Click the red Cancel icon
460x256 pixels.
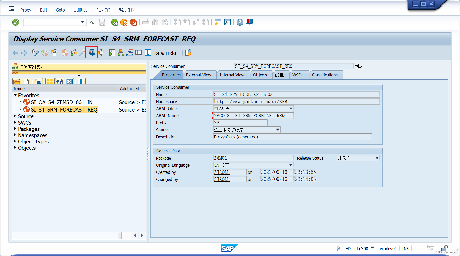(x=133, y=22)
